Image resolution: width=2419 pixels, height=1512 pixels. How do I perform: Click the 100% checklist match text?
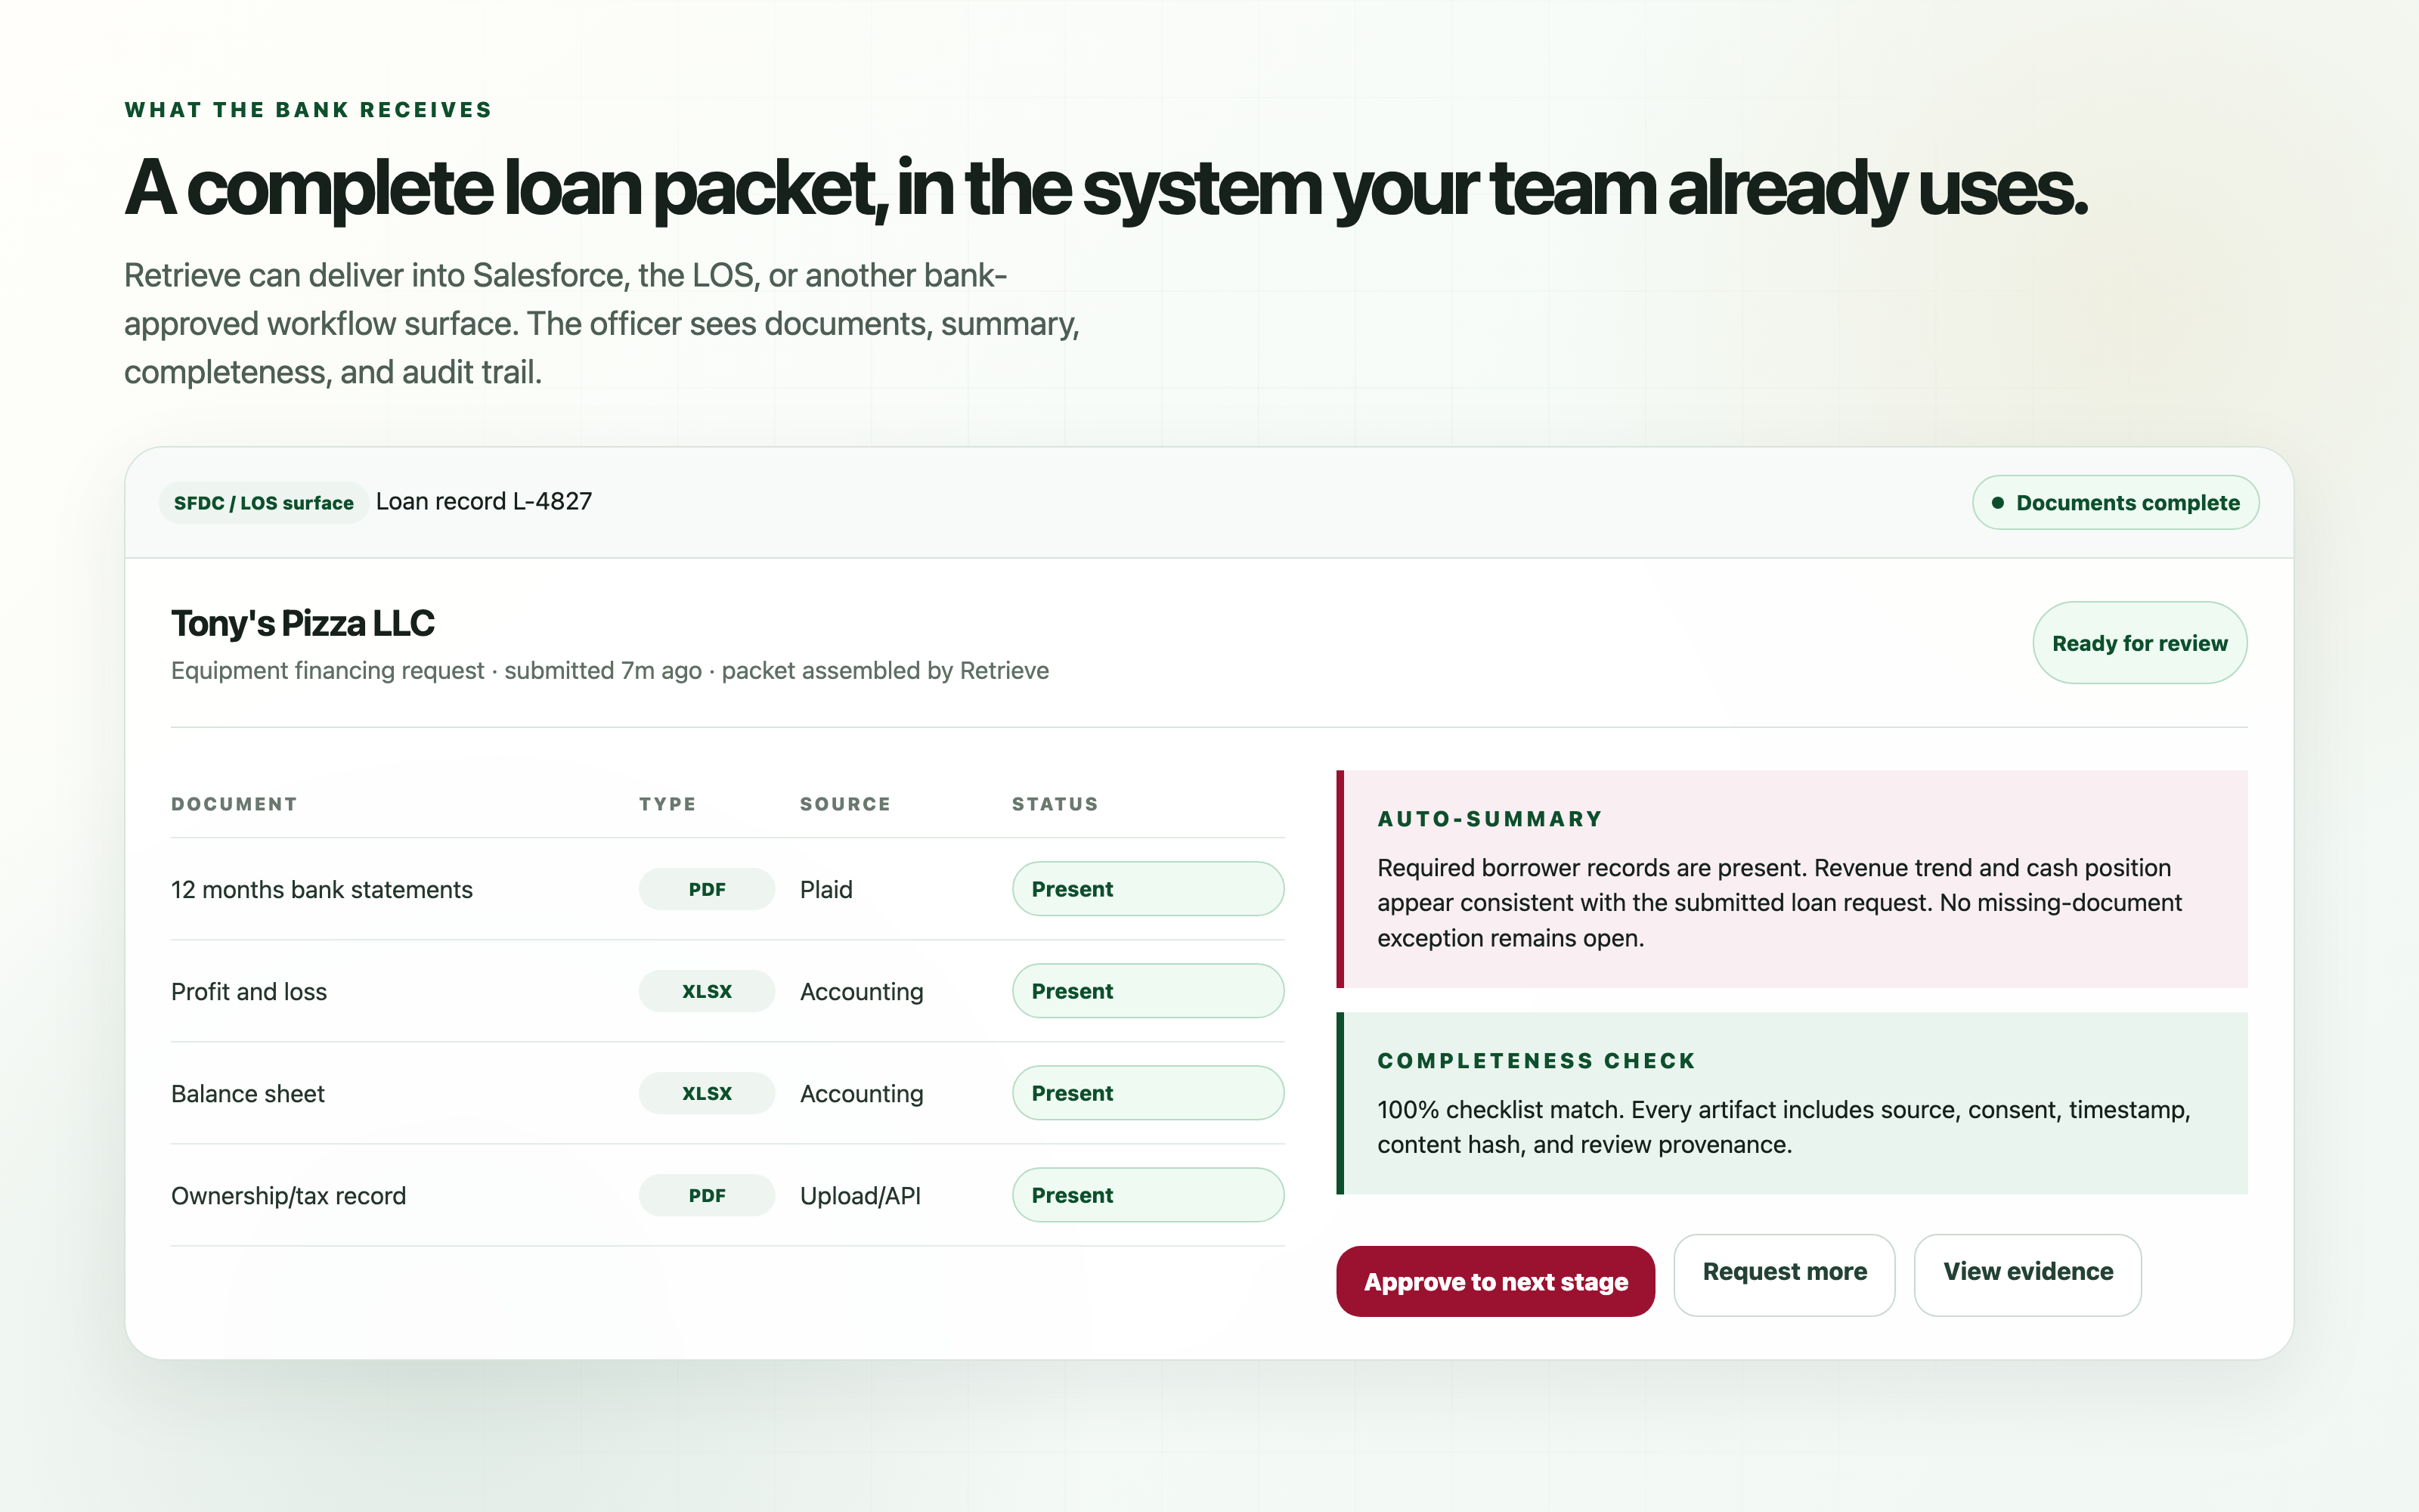[x=1784, y=1127]
